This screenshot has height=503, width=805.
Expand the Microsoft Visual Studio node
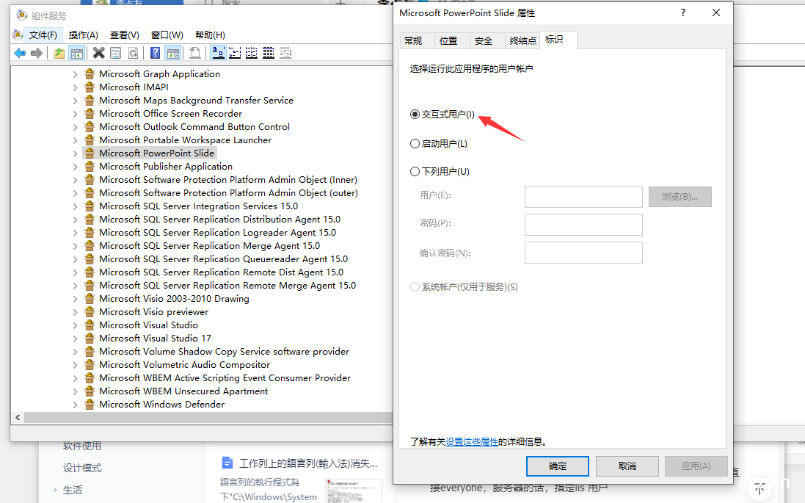pos(76,325)
